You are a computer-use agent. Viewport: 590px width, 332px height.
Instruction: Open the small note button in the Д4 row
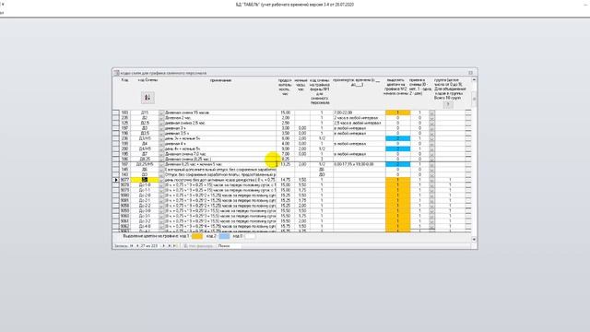pyautogui.click(x=162, y=144)
